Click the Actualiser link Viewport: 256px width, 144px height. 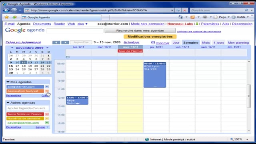[x=132, y=42]
